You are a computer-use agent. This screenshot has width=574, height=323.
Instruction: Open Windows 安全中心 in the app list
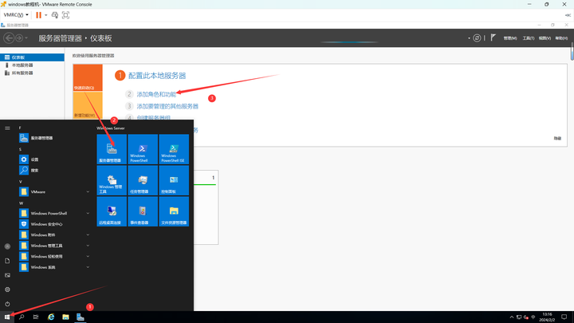54,224
